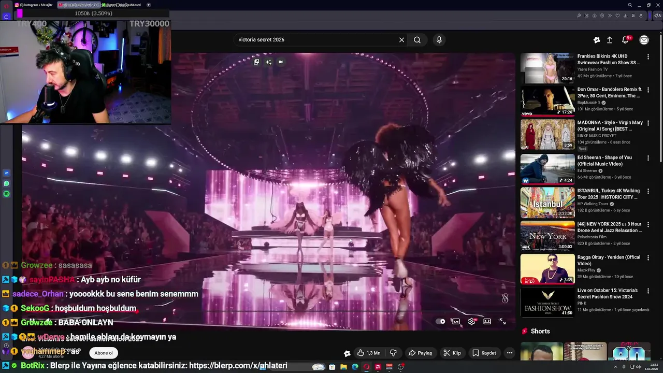The image size is (663, 373).
Task: Open the Blerp link in BotRix message
Action: pos(238,366)
